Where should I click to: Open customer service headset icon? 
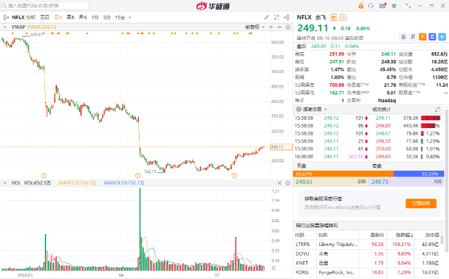[371, 6]
